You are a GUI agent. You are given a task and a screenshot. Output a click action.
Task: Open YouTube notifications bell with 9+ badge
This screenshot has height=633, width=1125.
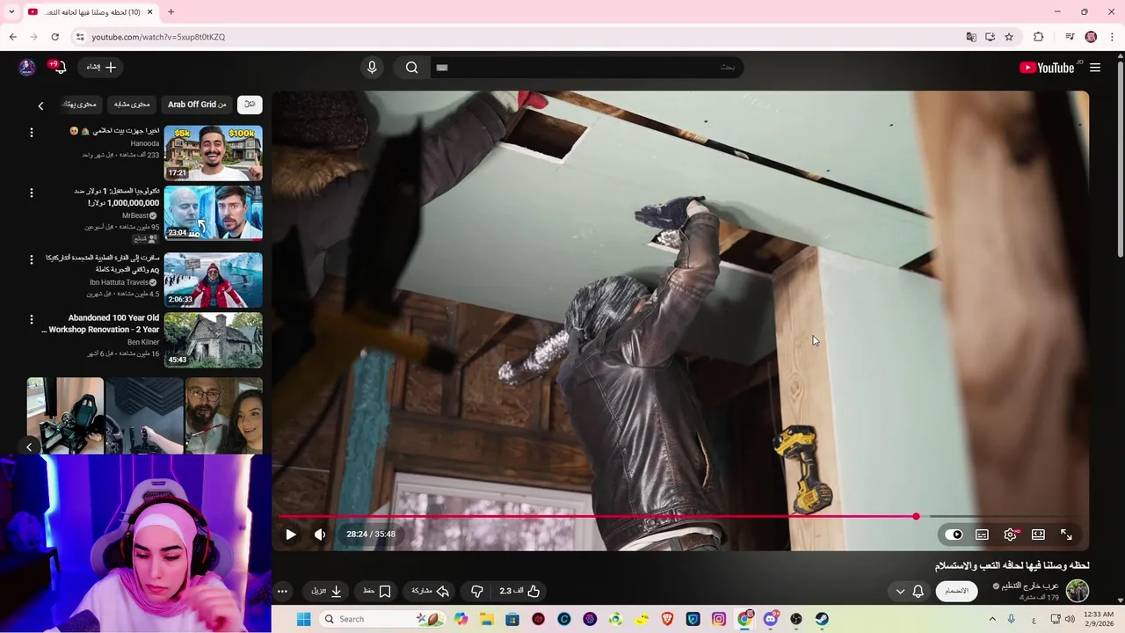click(x=59, y=68)
